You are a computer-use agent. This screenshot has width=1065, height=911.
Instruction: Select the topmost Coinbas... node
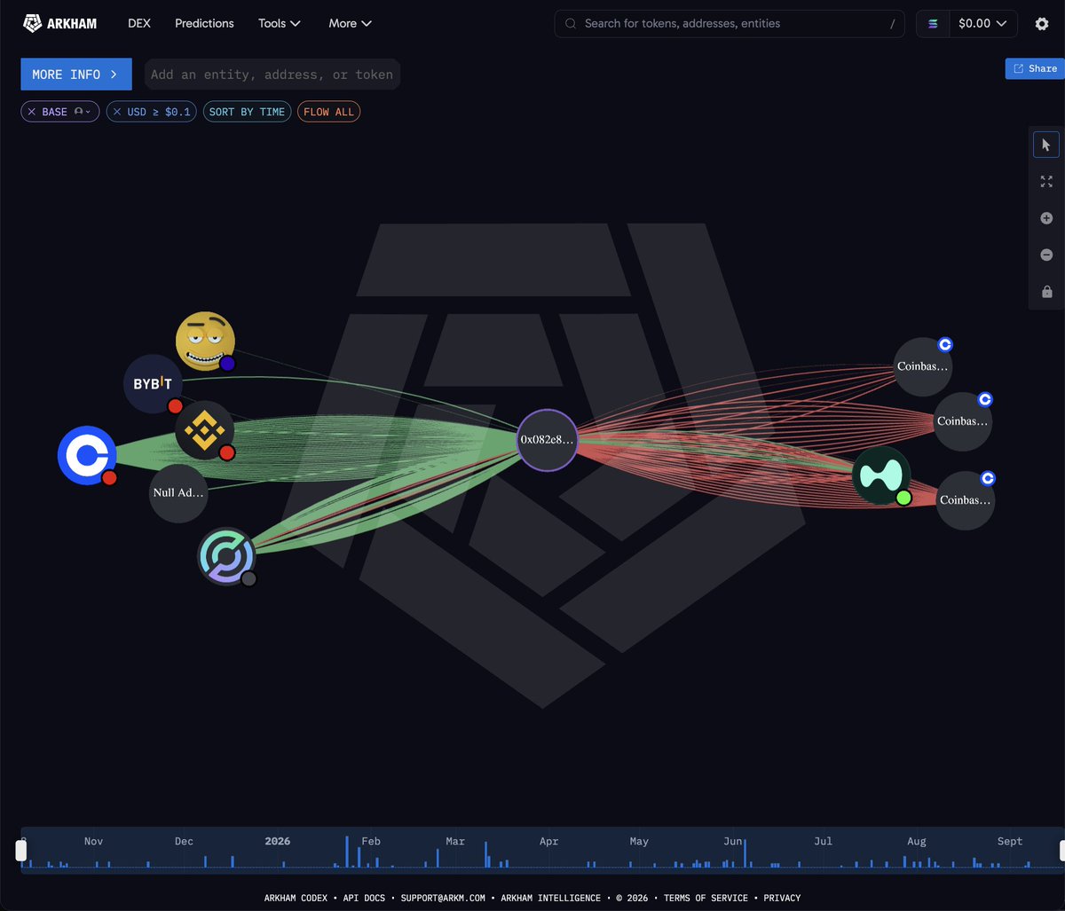pyautogui.click(x=923, y=366)
